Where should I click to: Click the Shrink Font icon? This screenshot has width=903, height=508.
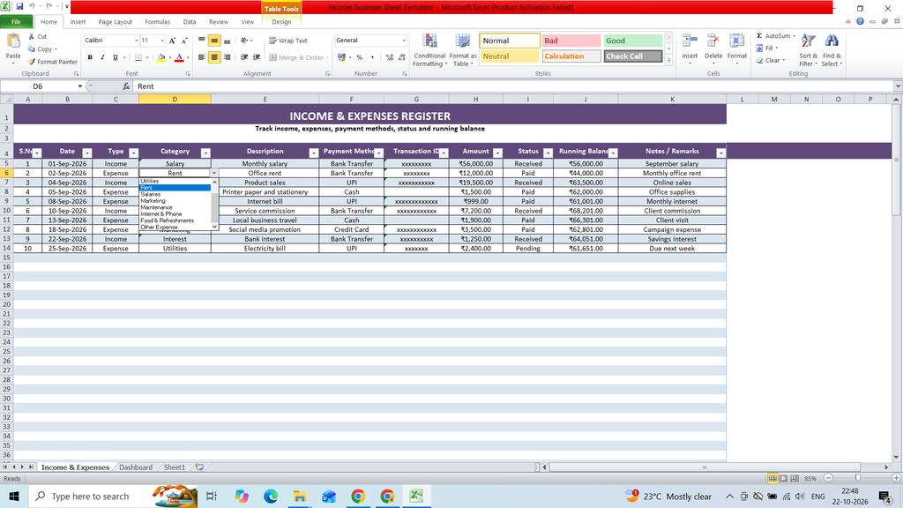(x=184, y=41)
